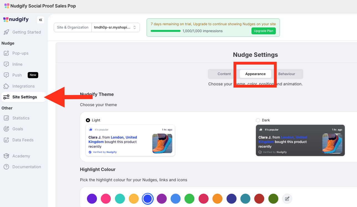Pick the dark red colour swatch
The width and height of the screenshot is (357, 207).
pos(259,199)
